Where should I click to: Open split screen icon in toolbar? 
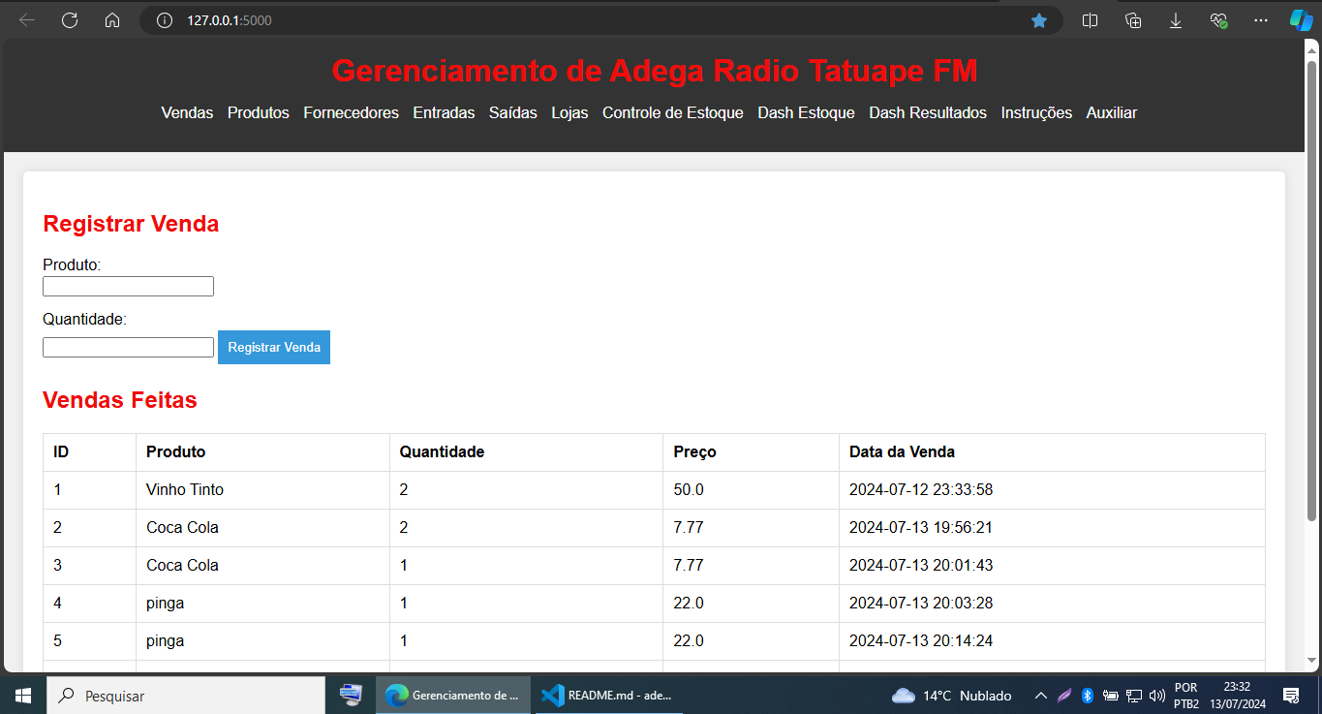pos(1090,20)
